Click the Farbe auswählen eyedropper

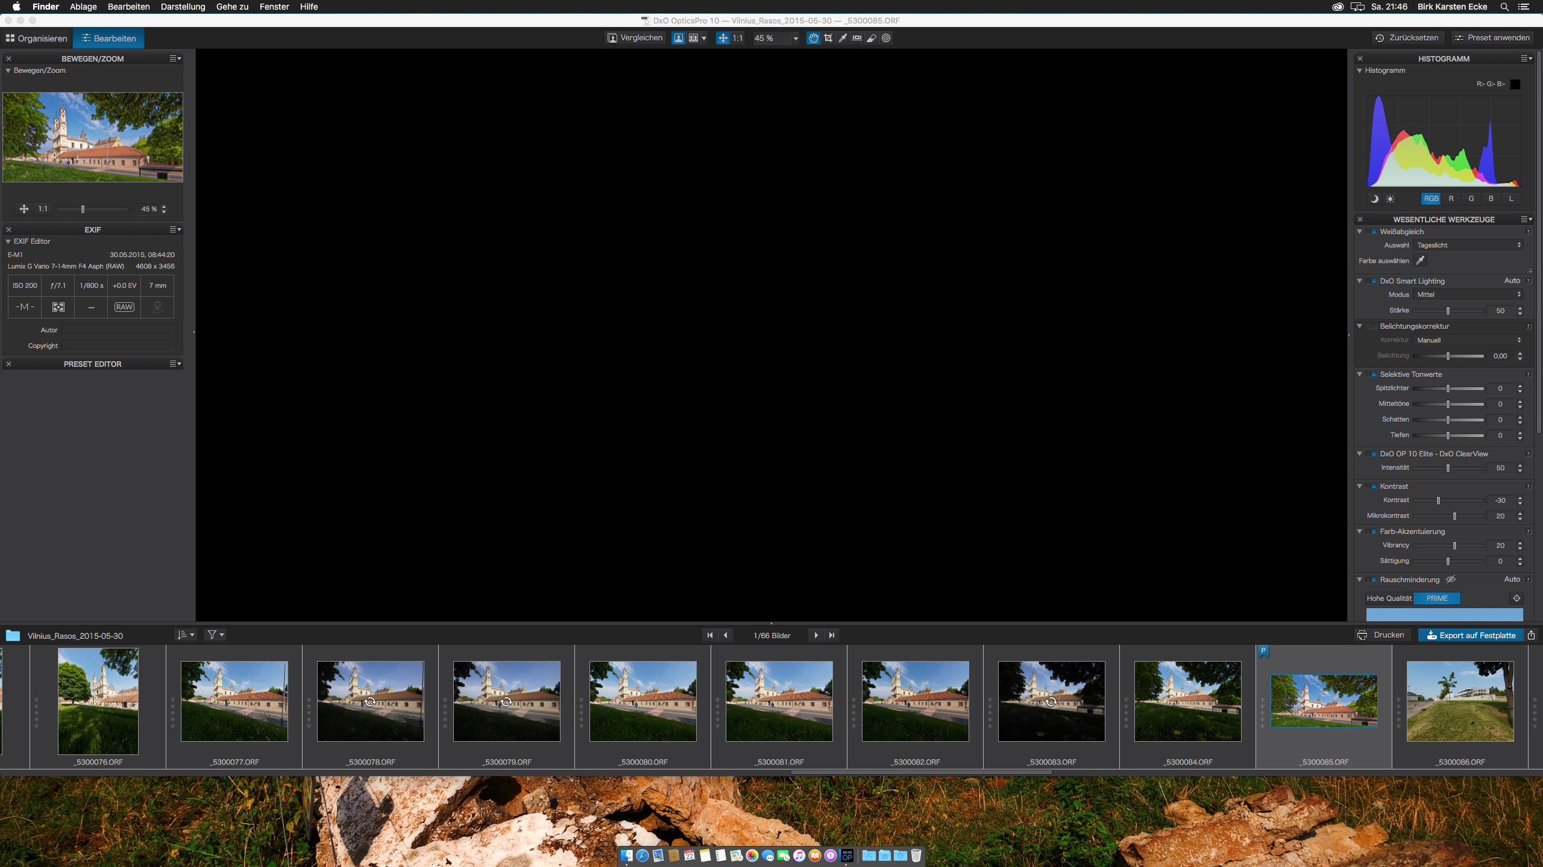click(x=1421, y=261)
